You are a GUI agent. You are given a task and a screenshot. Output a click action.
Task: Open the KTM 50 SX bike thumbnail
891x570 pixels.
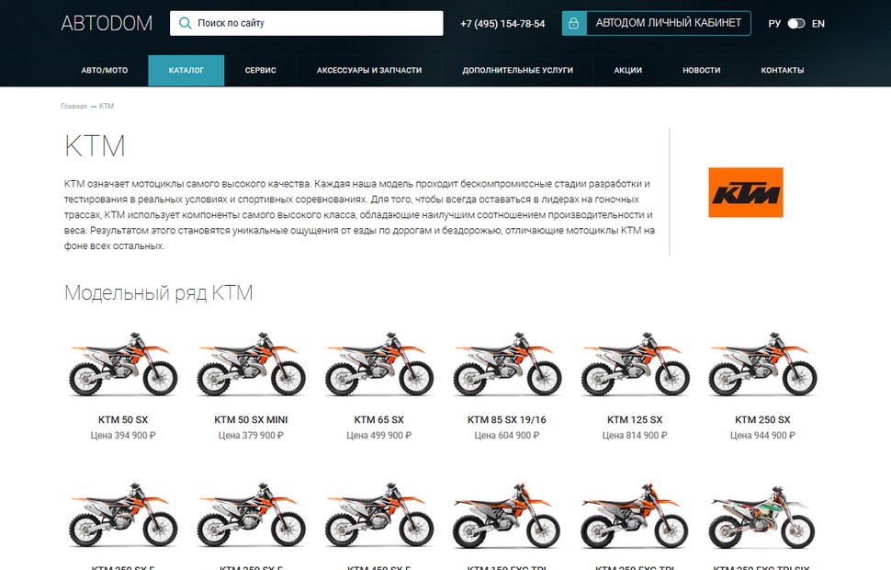tap(123, 364)
